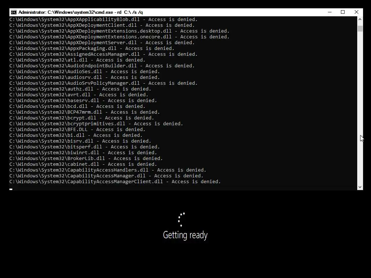Click the Getting ready text
The image size is (371, 278).
click(x=185, y=235)
